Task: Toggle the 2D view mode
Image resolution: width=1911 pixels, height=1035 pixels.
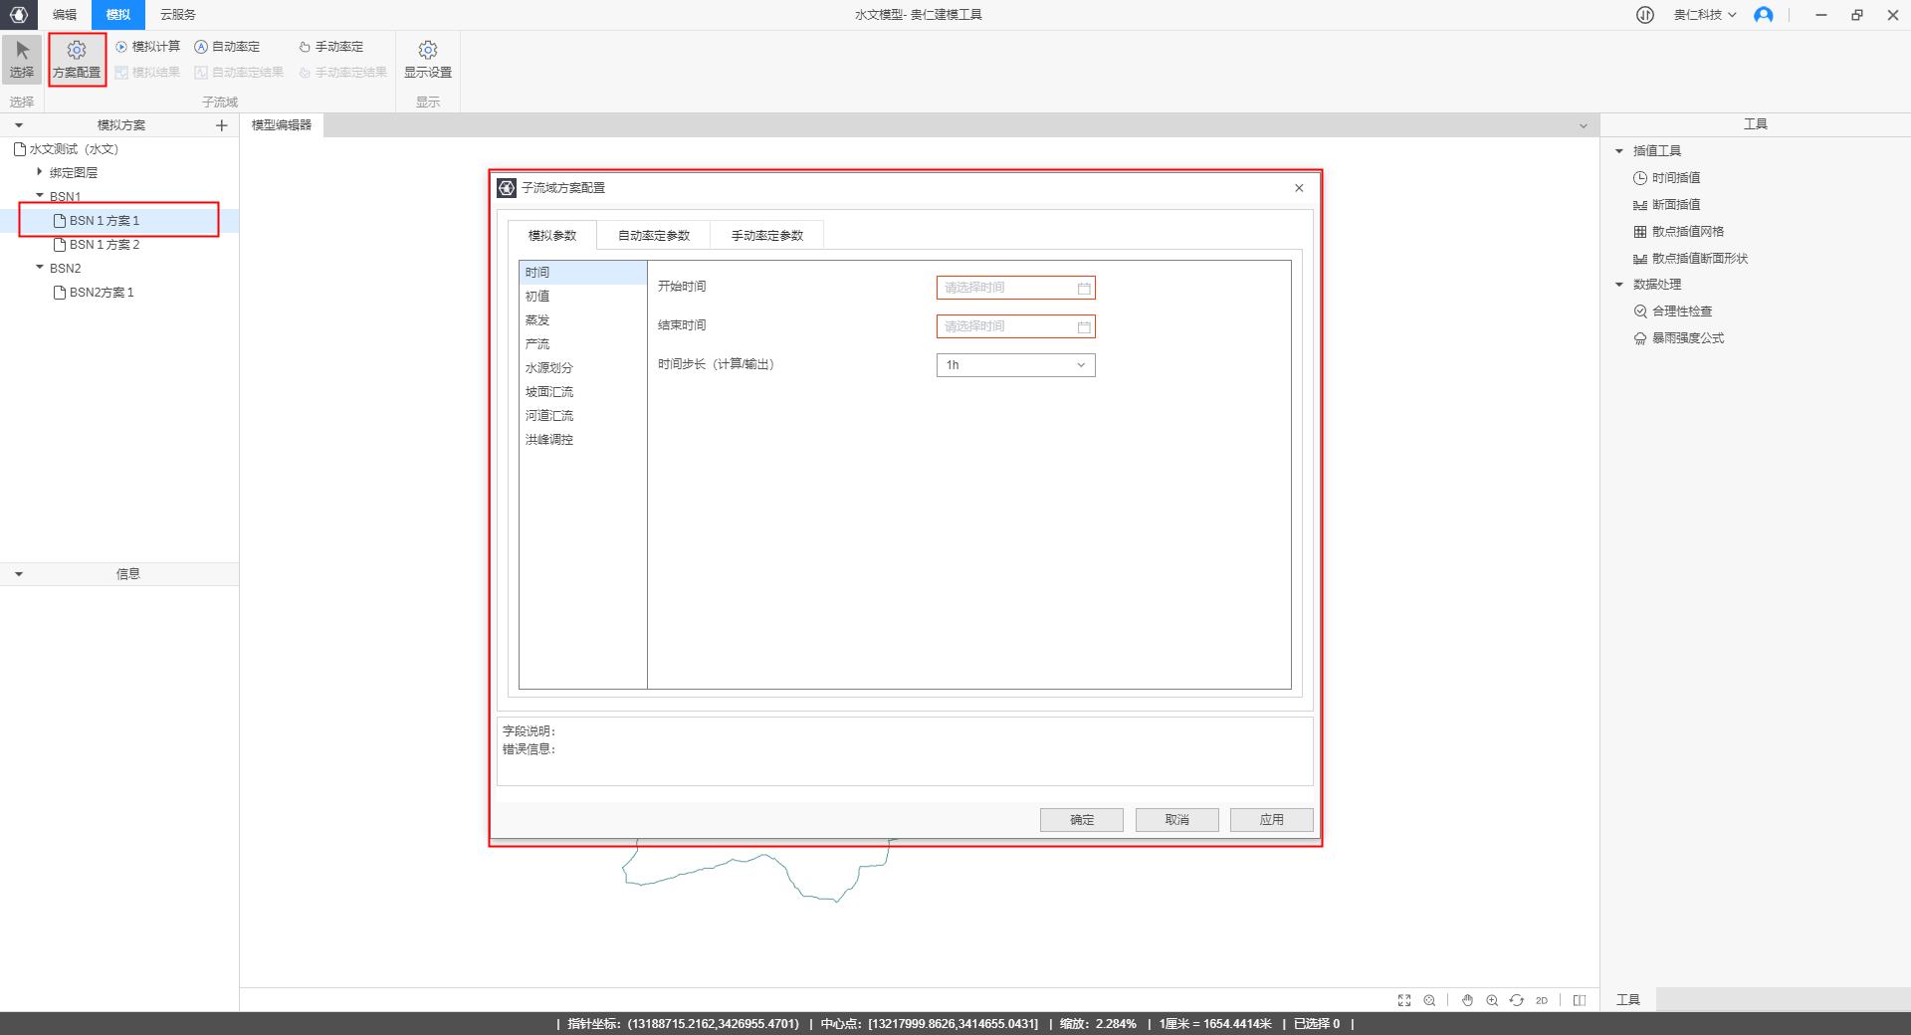Action: (x=1542, y=1000)
